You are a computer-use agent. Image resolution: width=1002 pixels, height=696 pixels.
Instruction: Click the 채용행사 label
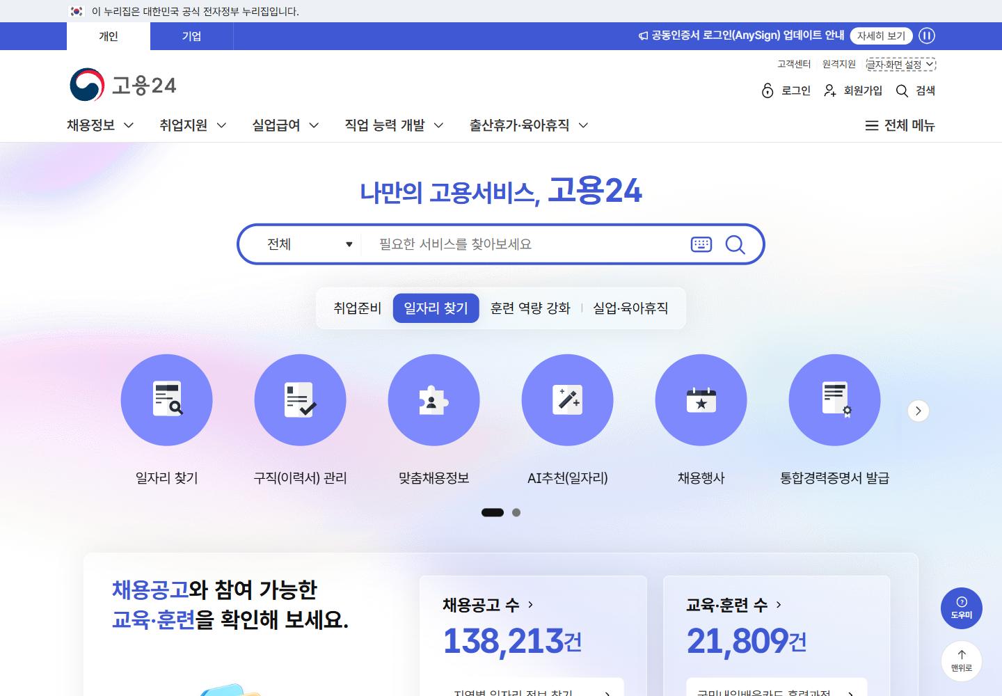click(701, 478)
